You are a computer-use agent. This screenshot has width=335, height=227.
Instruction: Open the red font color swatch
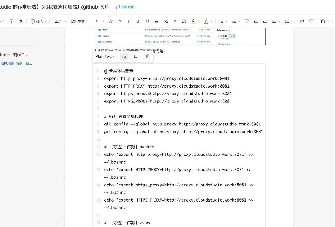(206, 21)
